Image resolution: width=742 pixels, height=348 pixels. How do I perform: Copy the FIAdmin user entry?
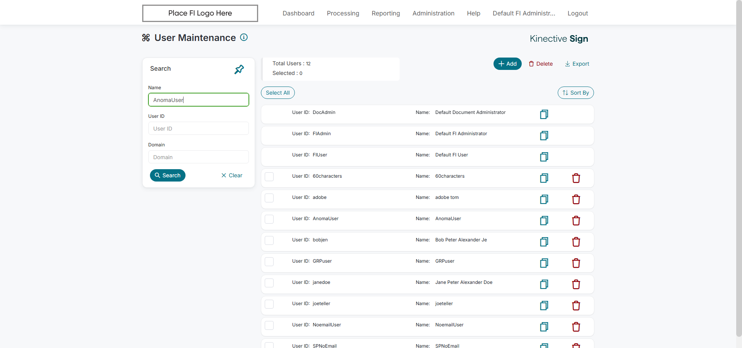click(544, 136)
